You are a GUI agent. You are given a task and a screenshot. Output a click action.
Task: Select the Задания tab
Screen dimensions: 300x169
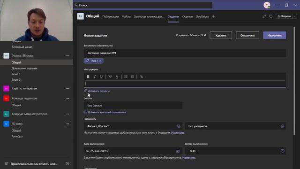pyautogui.click(x=173, y=17)
